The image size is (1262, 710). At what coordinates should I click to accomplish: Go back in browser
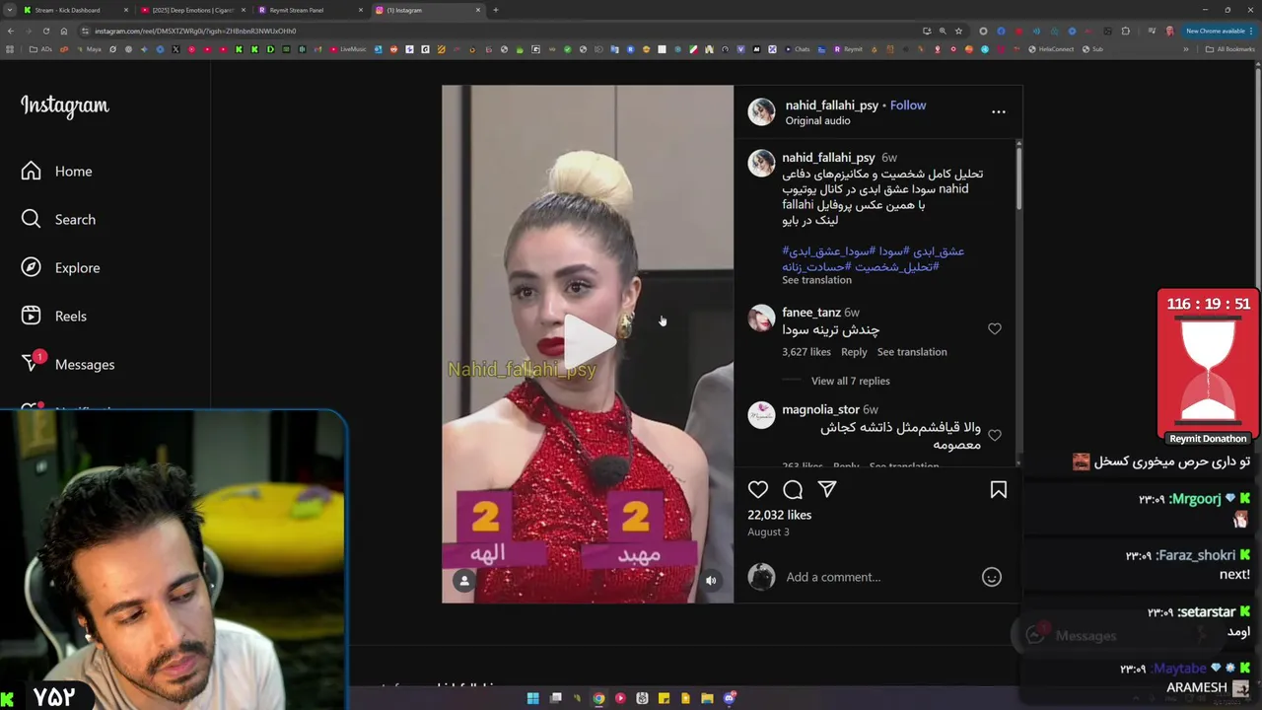[10, 31]
